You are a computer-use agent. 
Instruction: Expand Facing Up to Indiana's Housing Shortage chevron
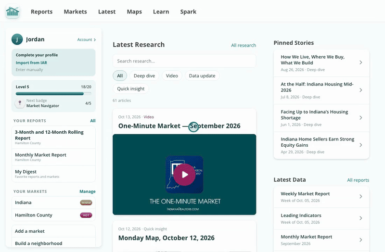(360, 118)
